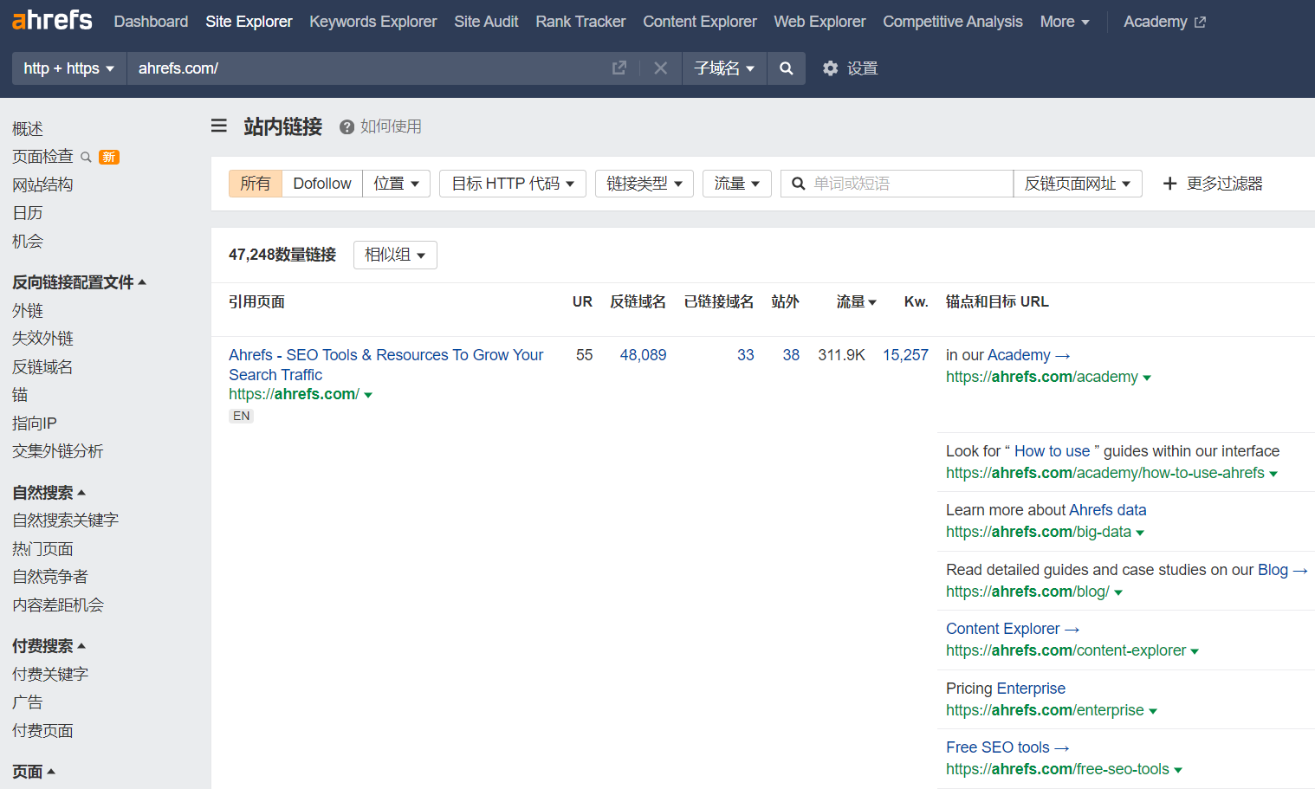Open 失效外链 in the sidebar
The width and height of the screenshot is (1315, 789).
click(x=42, y=339)
